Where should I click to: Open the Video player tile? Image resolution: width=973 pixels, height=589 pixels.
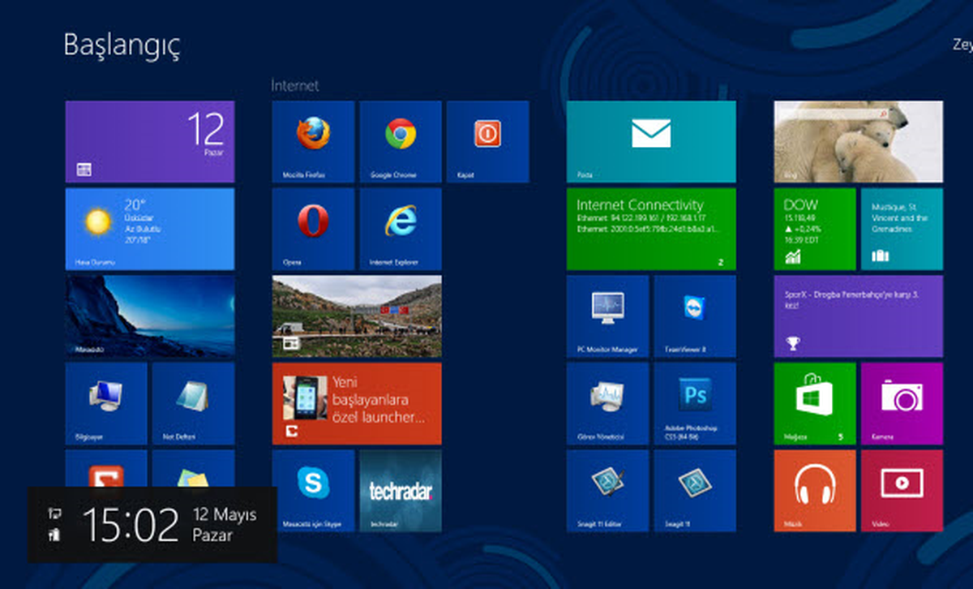[x=902, y=491]
